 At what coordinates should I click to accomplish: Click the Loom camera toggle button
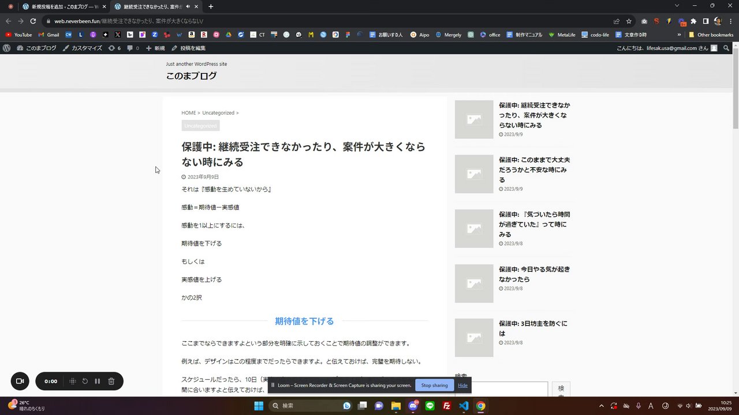coord(20,381)
